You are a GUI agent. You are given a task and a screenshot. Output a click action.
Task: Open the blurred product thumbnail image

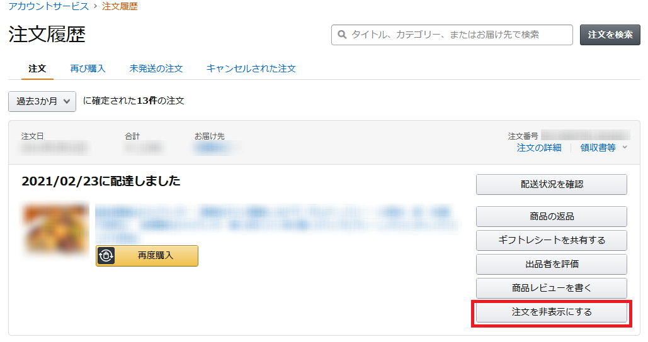click(x=55, y=228)
